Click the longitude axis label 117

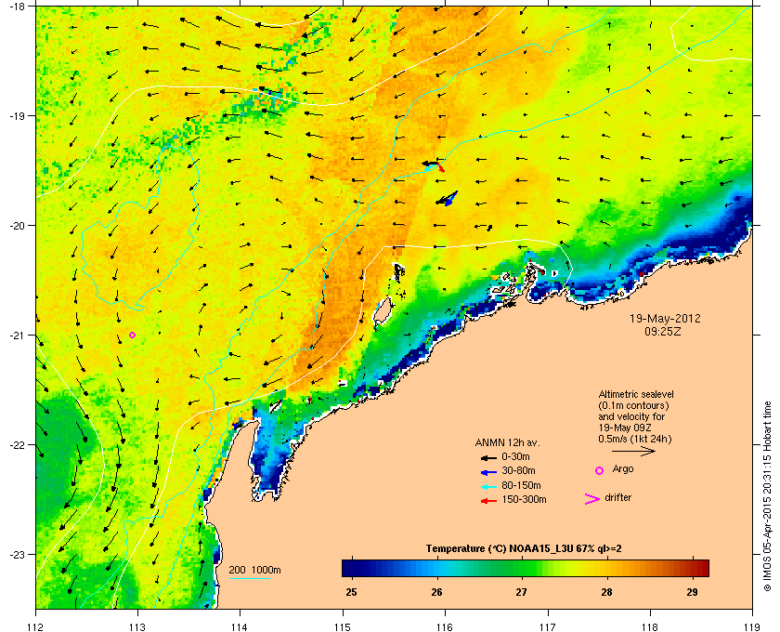[547, 627]
